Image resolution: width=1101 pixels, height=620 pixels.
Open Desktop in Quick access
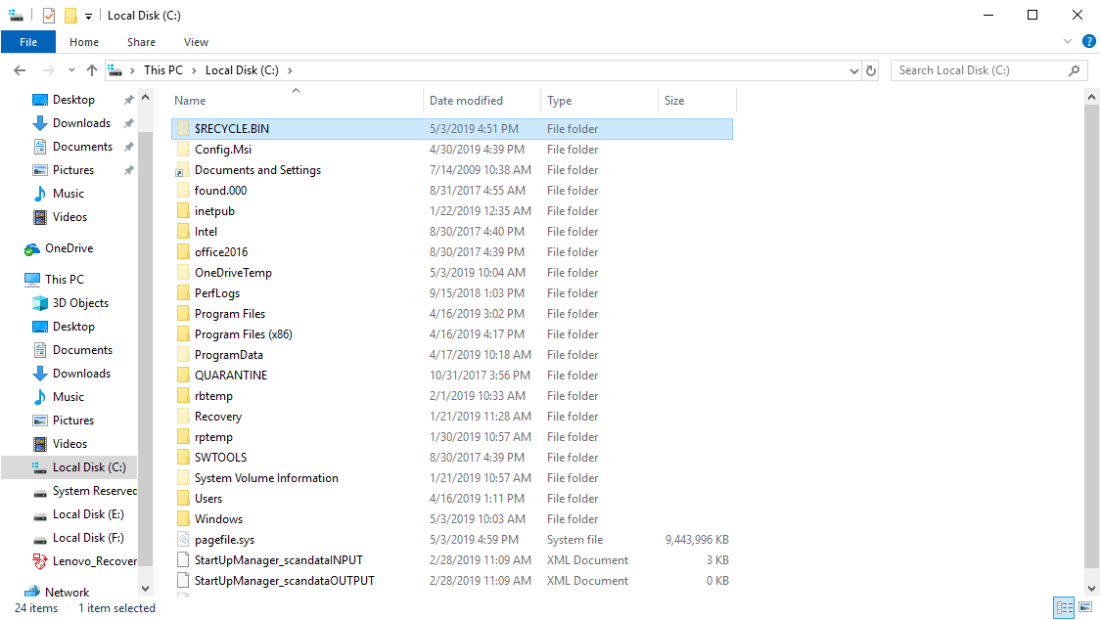coord(73,100)
